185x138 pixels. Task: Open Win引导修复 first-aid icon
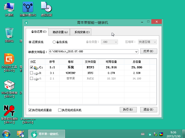(9, 89)
